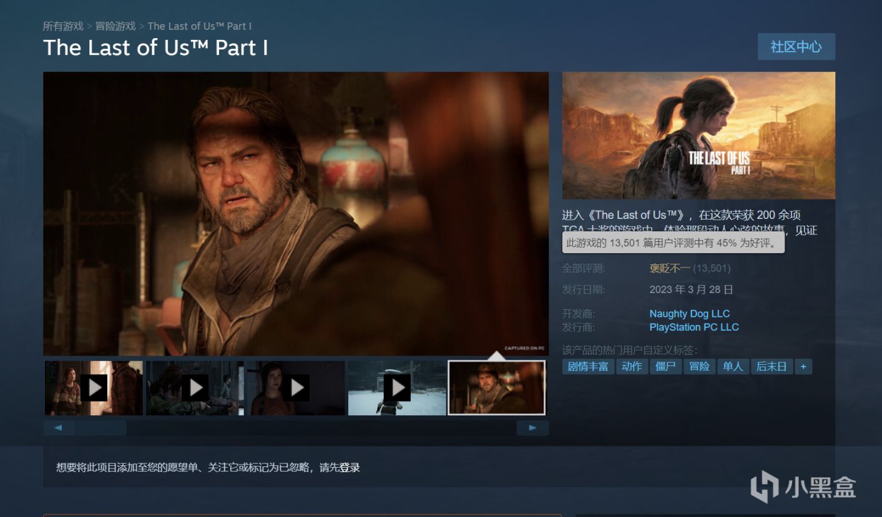Viewport: 882px width, 517px height.
Task: Click the game header capsule image
Action: [x=698, y=135]
